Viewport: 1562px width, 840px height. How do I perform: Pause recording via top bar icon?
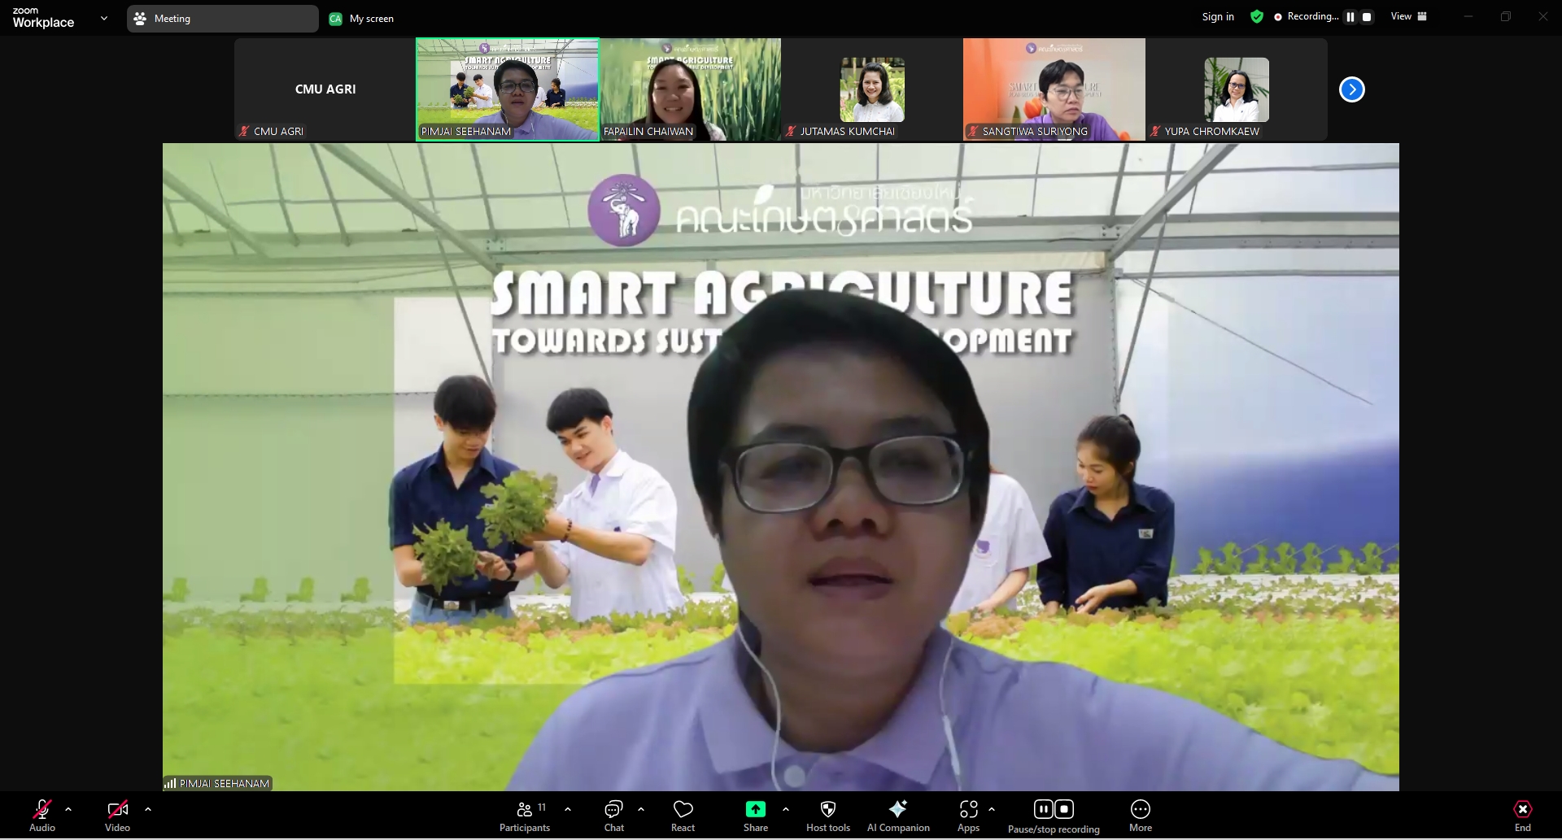click(1350, 16)
